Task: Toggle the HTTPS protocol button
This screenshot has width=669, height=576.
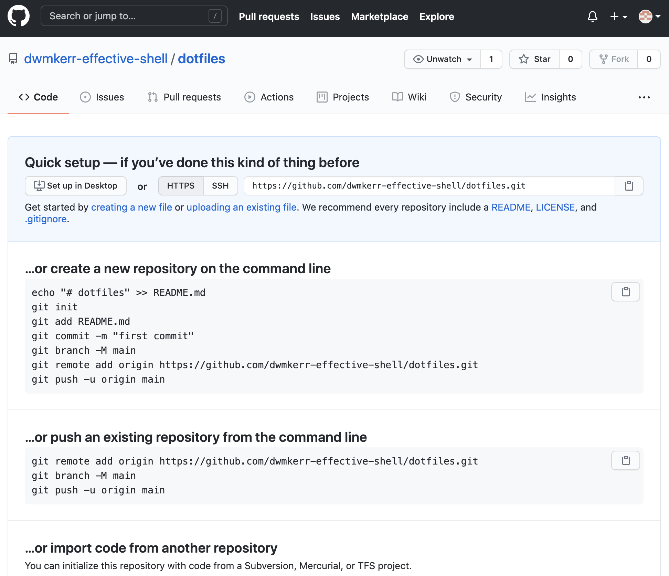Action: [x=181, y=185]
